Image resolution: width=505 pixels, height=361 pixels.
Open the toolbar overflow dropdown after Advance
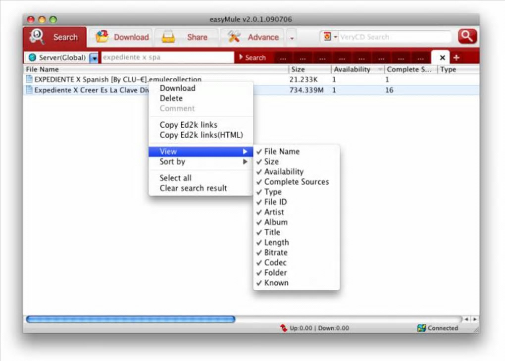(x=292, y=38)
